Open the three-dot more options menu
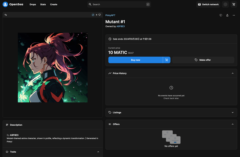 pyautogui.click(x=234, y=15)
